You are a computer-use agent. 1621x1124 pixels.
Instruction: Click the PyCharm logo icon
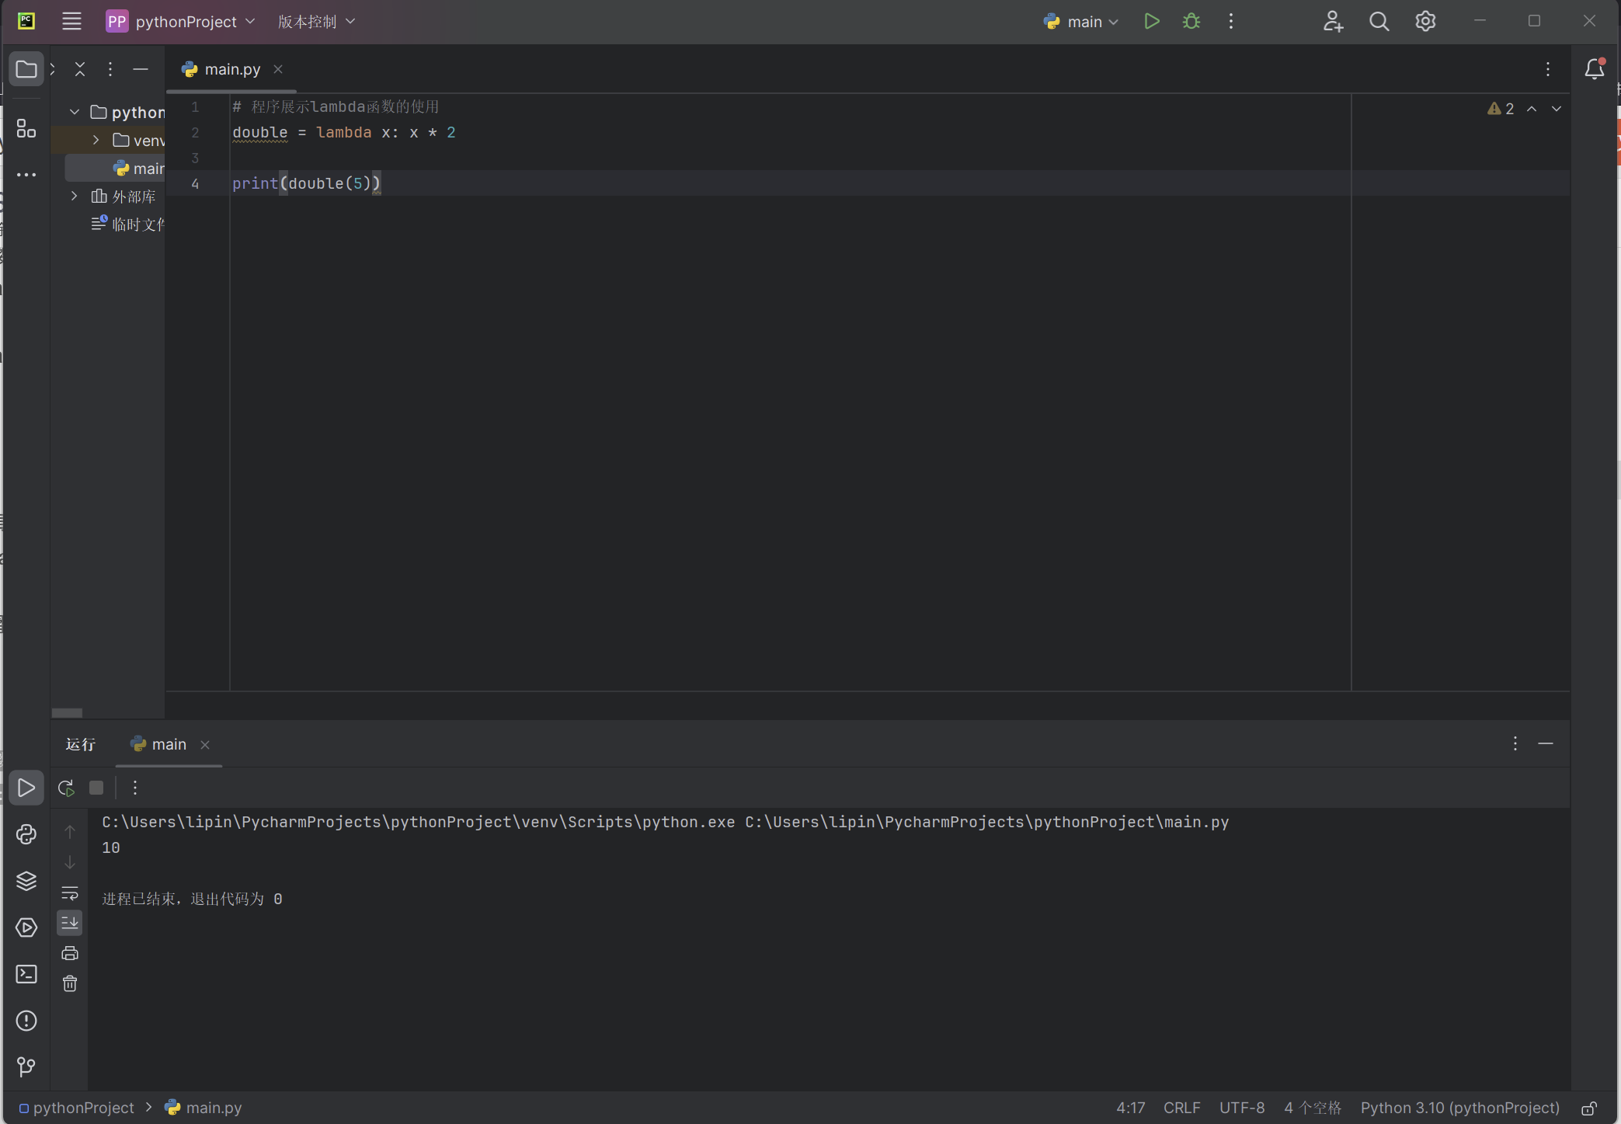click(26, 21)
